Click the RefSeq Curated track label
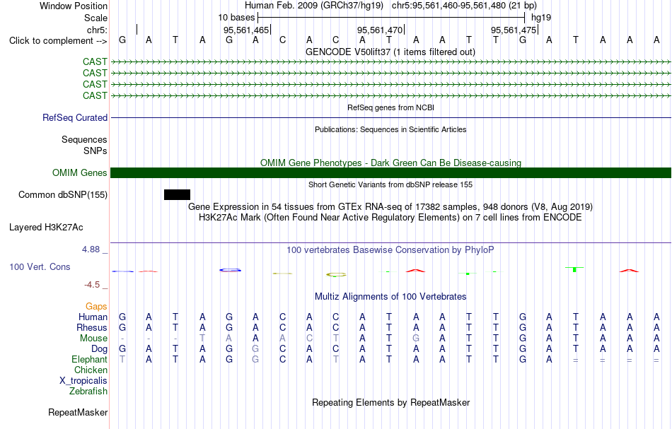 [x=75, y=118]
